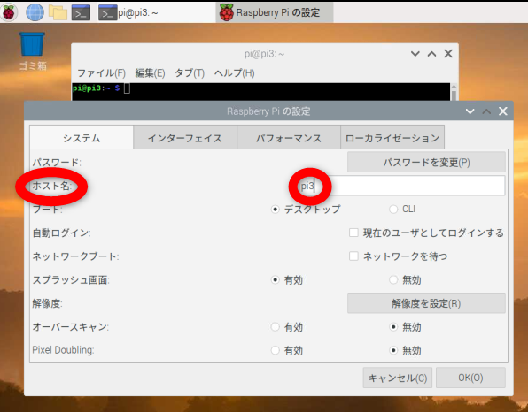This screenshot has width=528, height=412.
Task: Launch the terminal icon in the taskbar
Action: [81, 12]
